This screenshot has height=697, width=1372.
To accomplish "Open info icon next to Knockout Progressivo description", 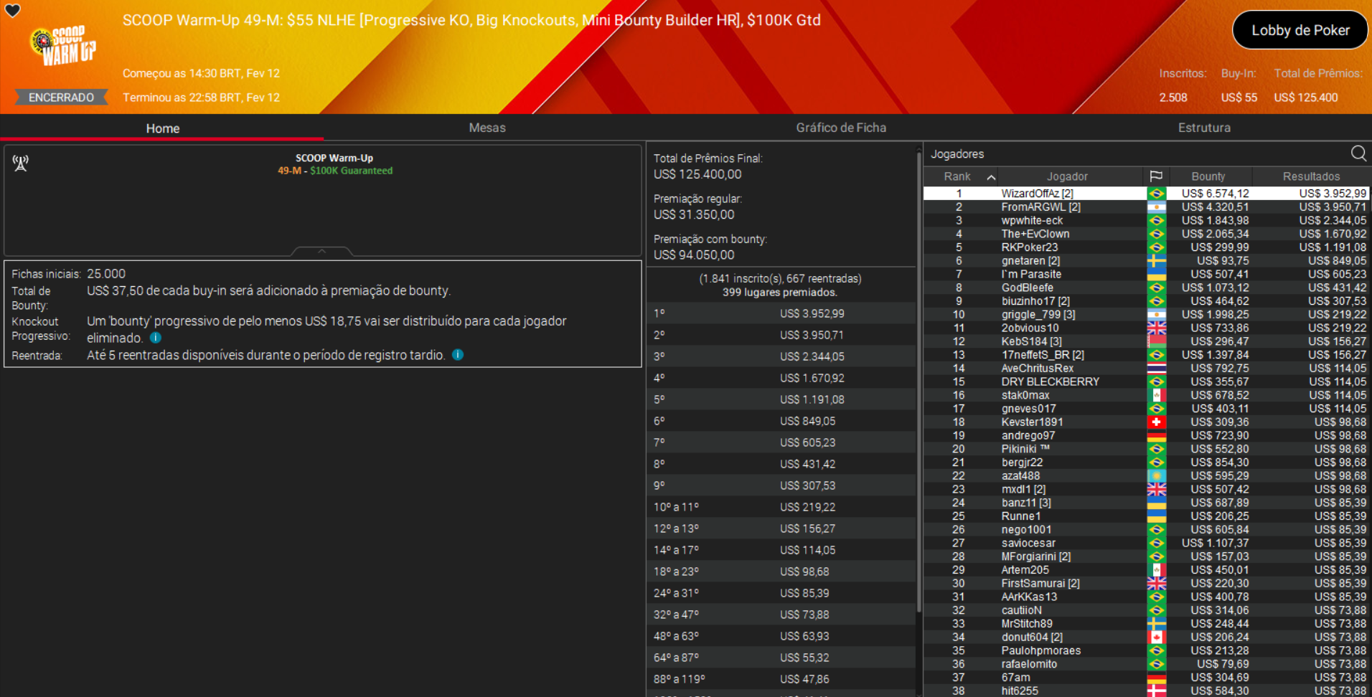I will click(x=156, y=338).
